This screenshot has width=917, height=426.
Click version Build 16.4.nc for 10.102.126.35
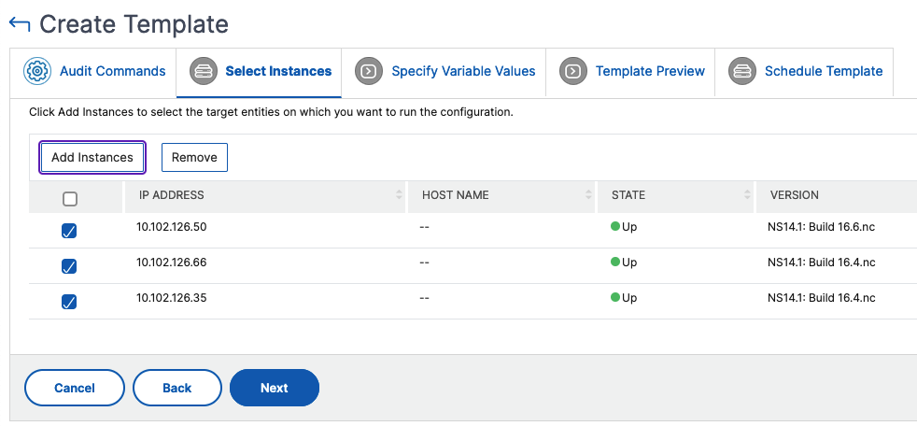pos(821,298)
